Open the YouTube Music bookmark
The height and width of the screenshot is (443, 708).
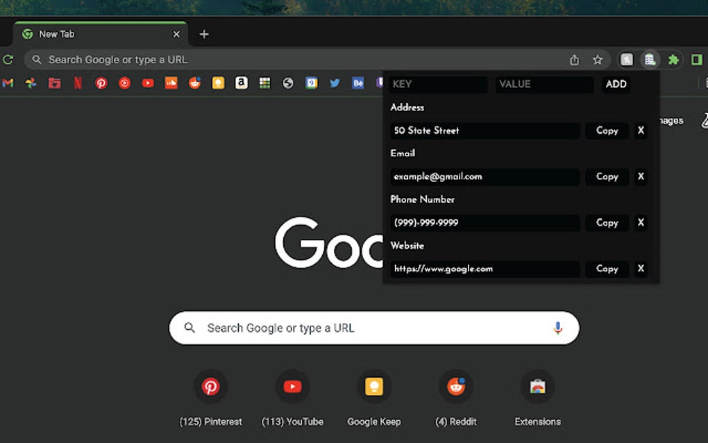[125, 83]
